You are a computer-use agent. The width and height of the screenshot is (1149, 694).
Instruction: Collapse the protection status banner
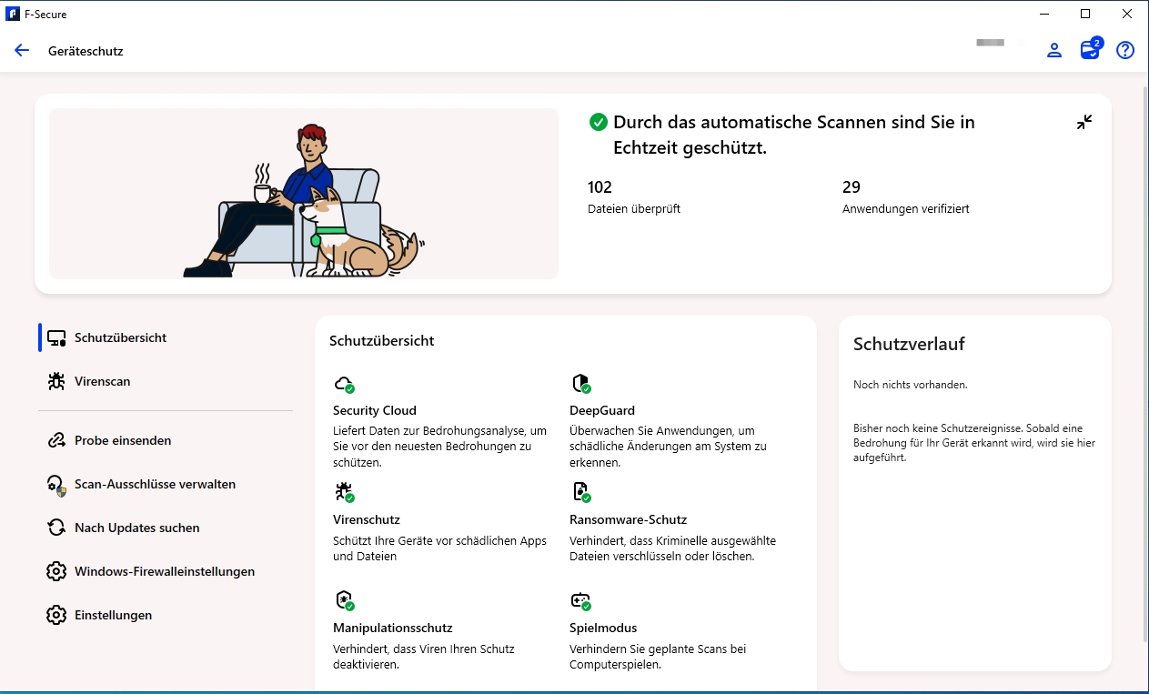[x=1084, y=122]
